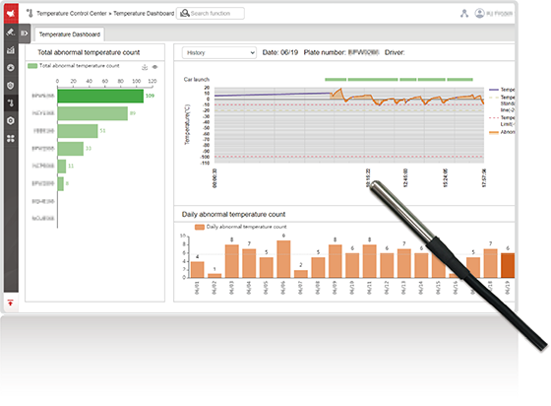Open the History dropdown

tap(218, 53)
